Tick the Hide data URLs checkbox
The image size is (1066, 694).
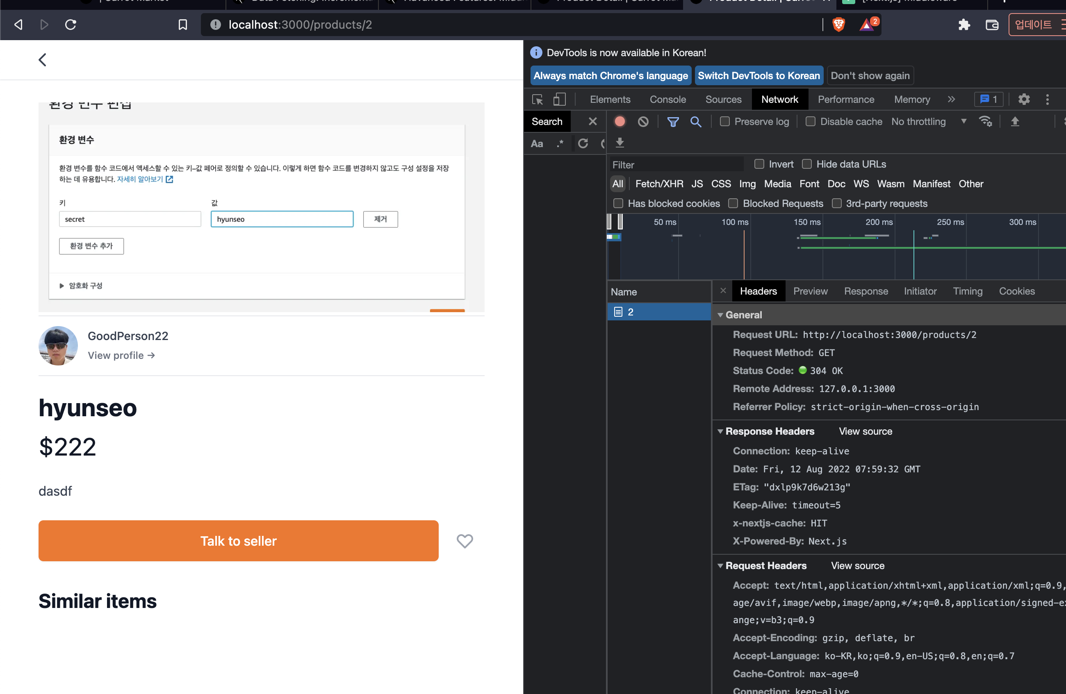click(x=806, y=164)
